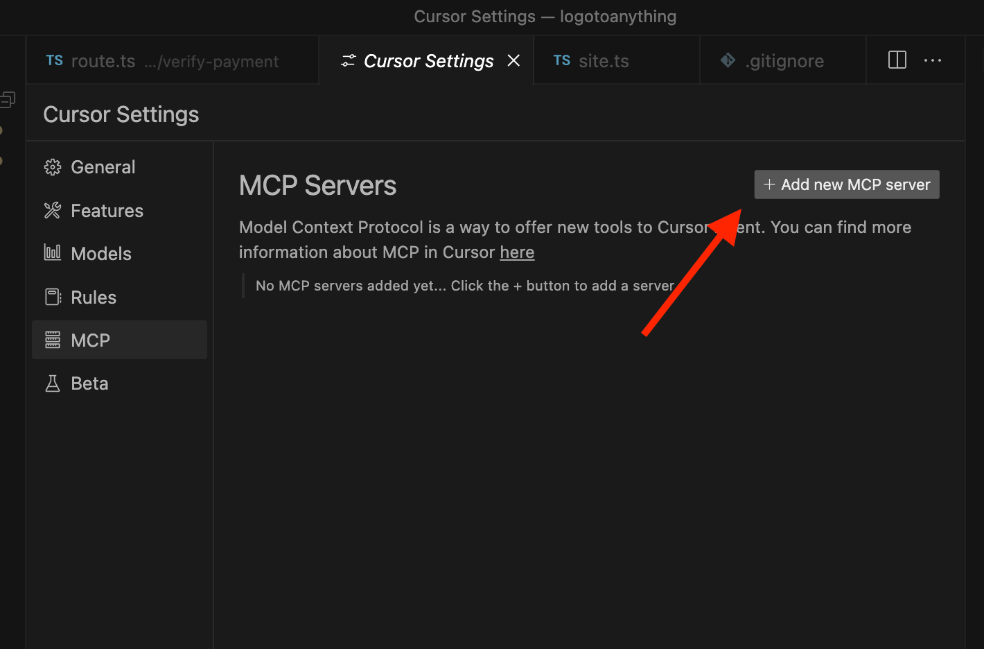984x649 pixels.
Task: Click the Features wrench-and-screwdriver icon
Action: click(52, 210)
